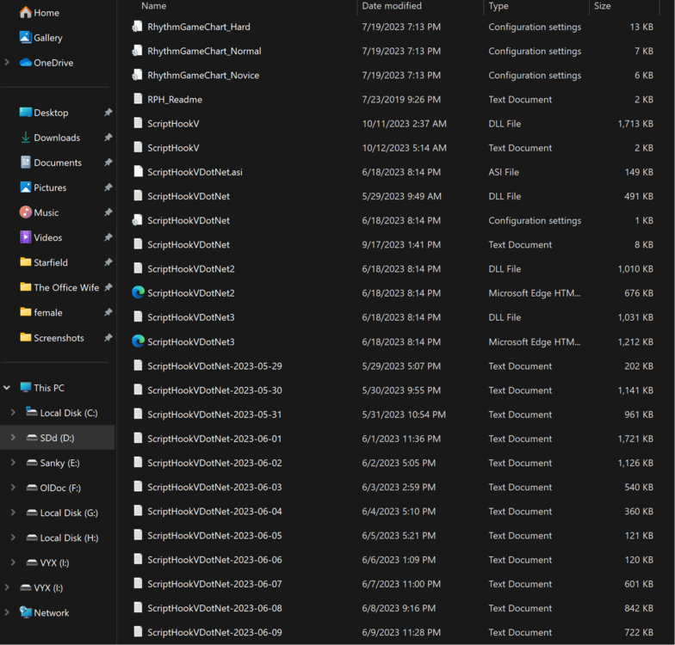Click the pin icon beside Screenshots
This screenshot has width=675, height=645.
(108, 337)
